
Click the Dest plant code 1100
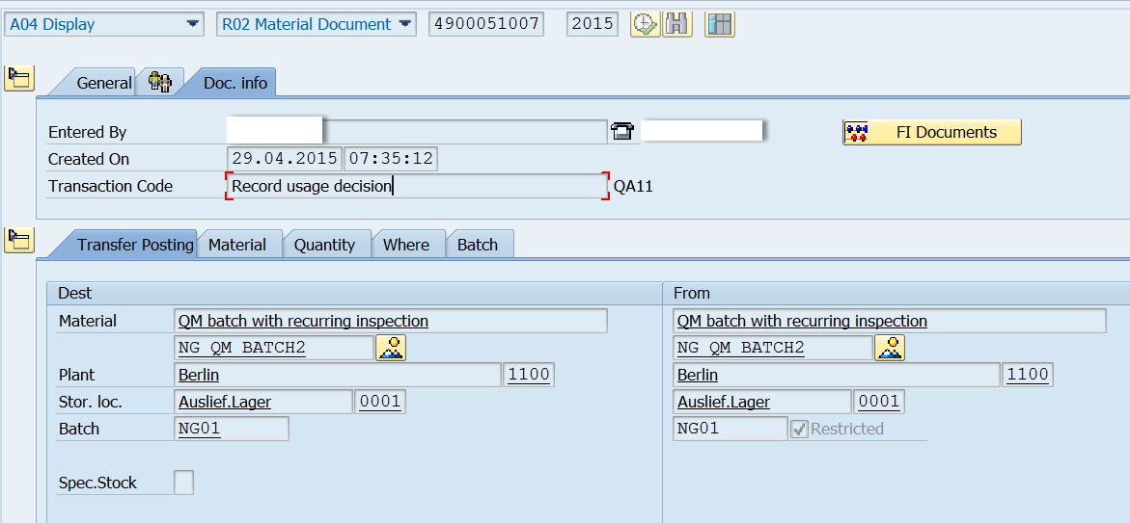click(x=529, y=375)
